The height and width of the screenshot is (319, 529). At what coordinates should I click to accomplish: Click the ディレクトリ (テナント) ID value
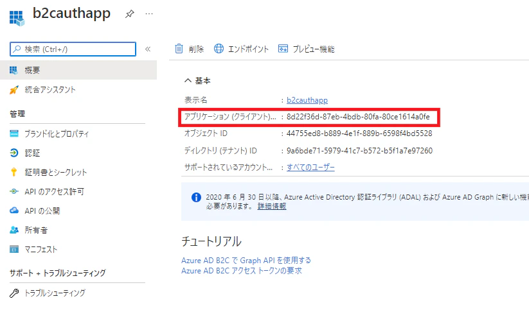(x=359, y=151)
